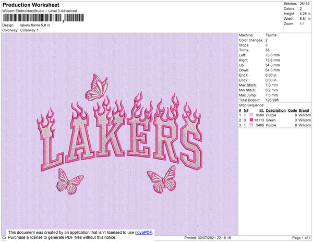Select the design name 'lakers flame 5,8 in'
This screenshot has width=313, height=242.
point(35,26)
